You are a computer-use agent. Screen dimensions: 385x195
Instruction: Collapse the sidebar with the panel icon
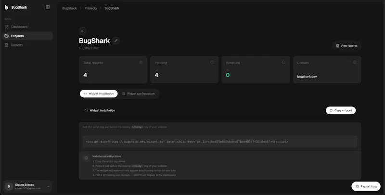point(48,7)
